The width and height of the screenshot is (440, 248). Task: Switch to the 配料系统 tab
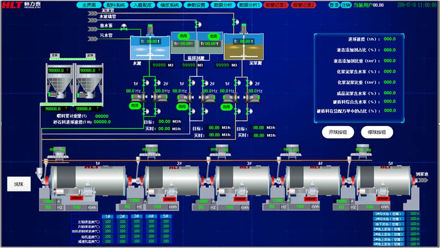pyautogui.click(x=116, y=5)
